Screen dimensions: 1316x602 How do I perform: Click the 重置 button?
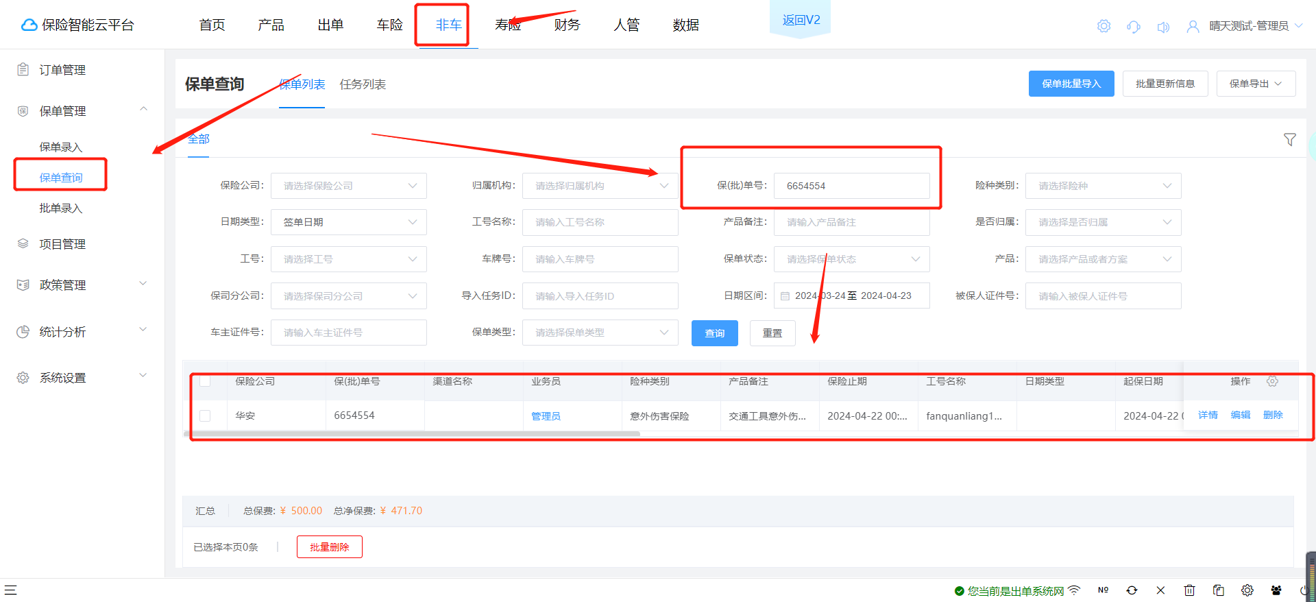(772, 333)
